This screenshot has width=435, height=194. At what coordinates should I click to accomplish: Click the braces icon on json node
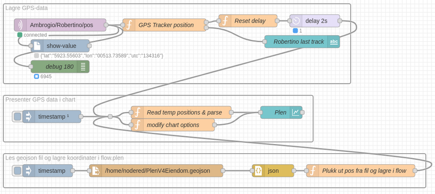pyautogui.click(x=258, y=171)
